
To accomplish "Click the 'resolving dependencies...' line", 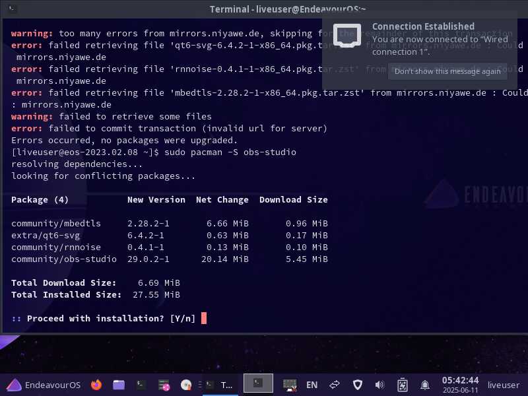I will coord(77,164).
